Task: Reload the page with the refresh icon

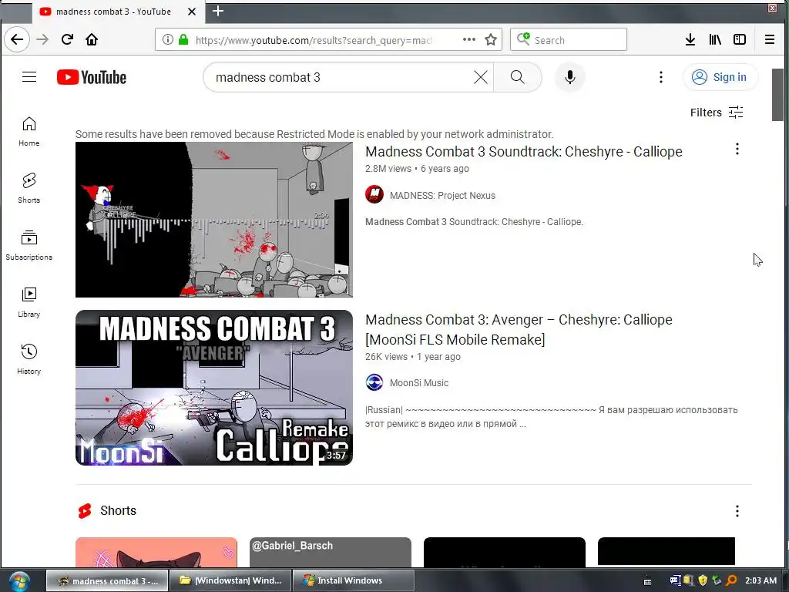Action: point(68,39)
